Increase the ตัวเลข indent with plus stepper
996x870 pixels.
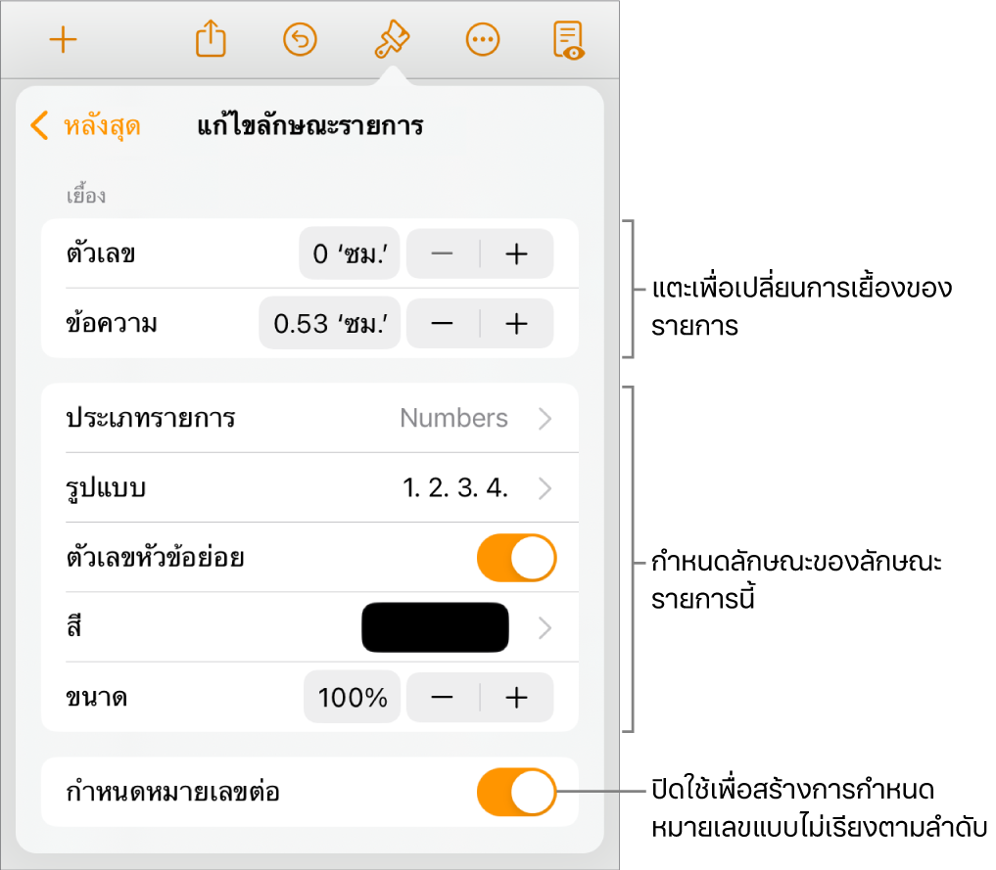tap(516, 253)
